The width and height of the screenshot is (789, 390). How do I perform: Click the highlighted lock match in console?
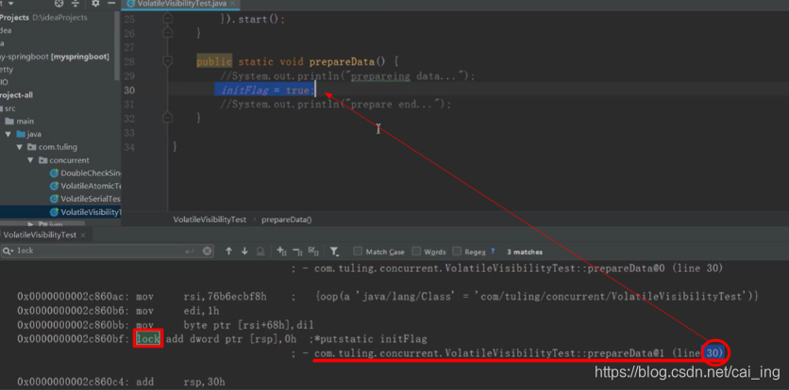[148, 339]
